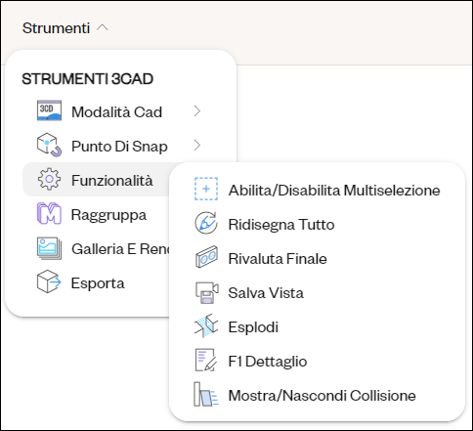Click the Salva Vista camera icon

point(206,292)
